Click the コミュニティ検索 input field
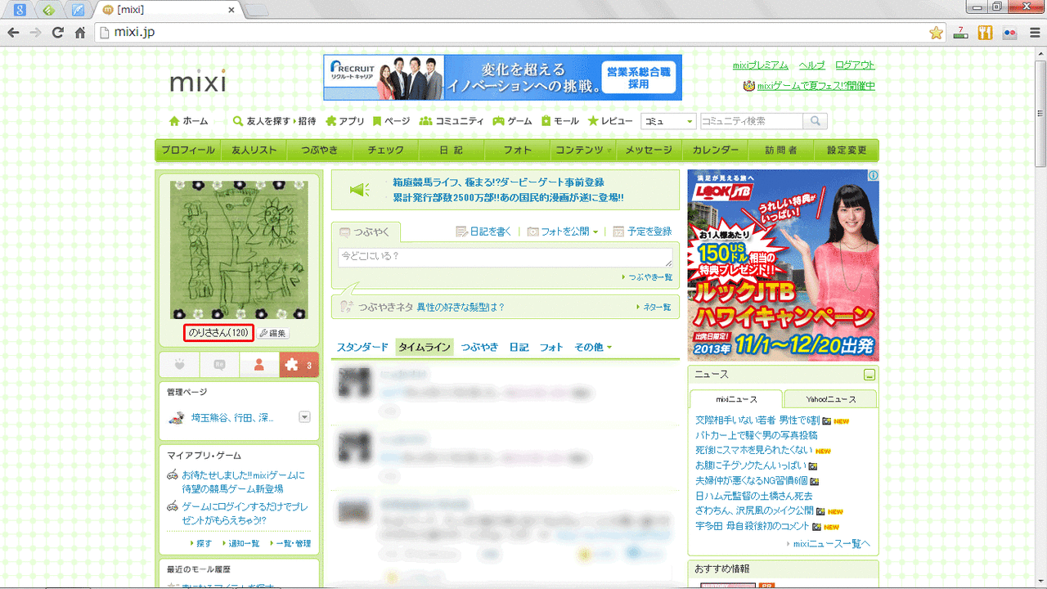The height and width of the screenshot is (589, 1047). (752, 121)
